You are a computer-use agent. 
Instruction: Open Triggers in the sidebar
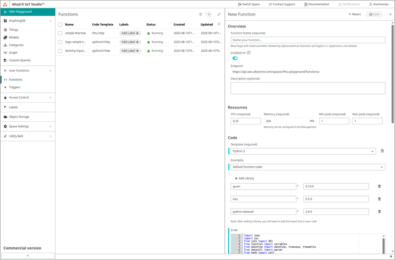point(15,87)
